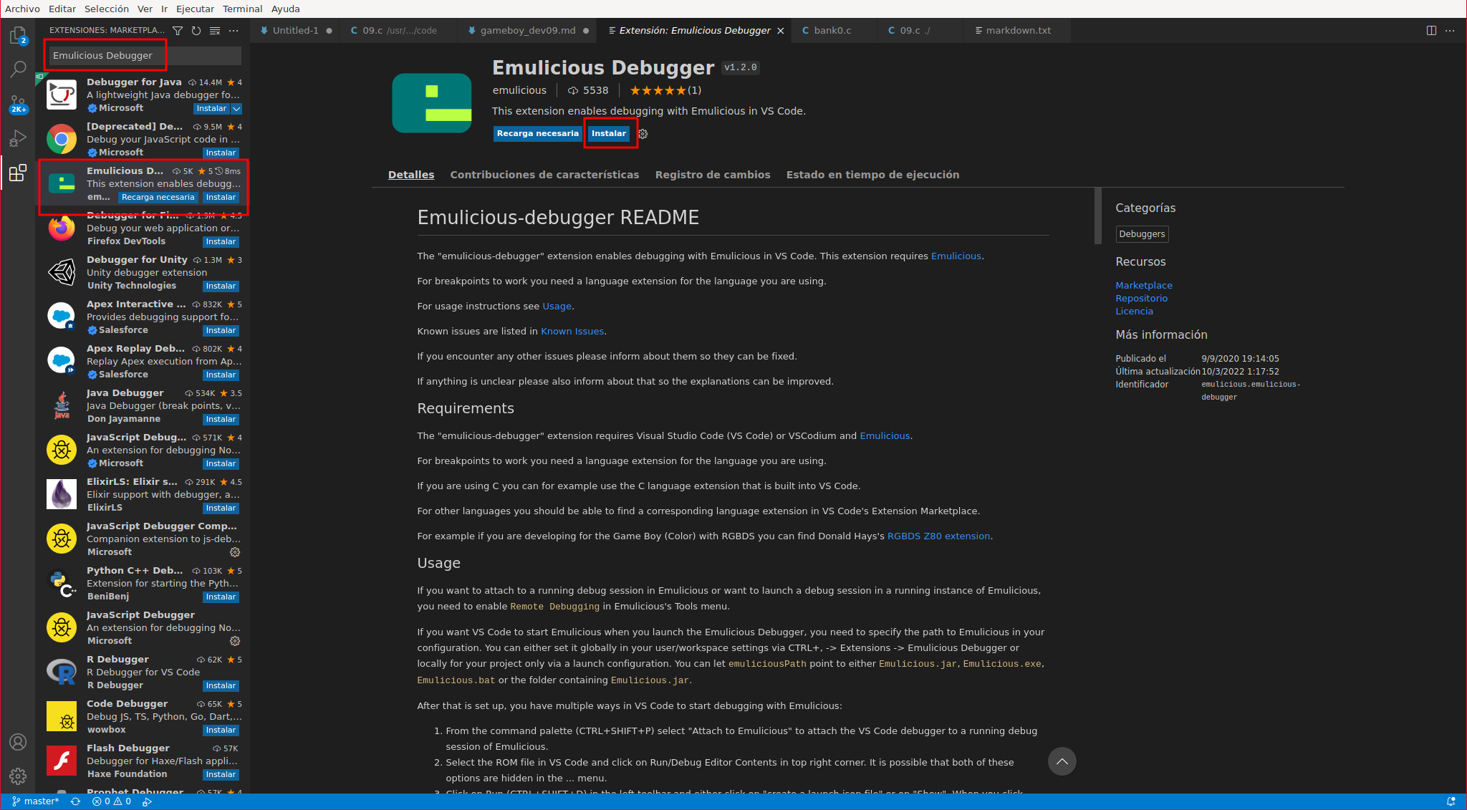Open the RGBDS Z80 extension link
The width and height of the screenshot is (1467, 810).
(938, 536)
